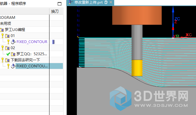Close the 修改重新上传.prt tab
The width and height of the screenshot is (196, 115).
tap(111, 2)
